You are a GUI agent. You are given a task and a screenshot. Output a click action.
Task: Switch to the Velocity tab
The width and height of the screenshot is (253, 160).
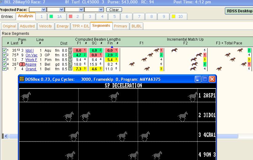(45, 26)
